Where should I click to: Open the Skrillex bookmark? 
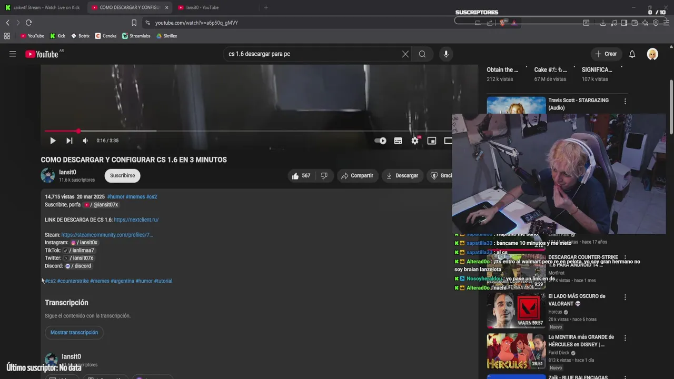click(166, 36)
